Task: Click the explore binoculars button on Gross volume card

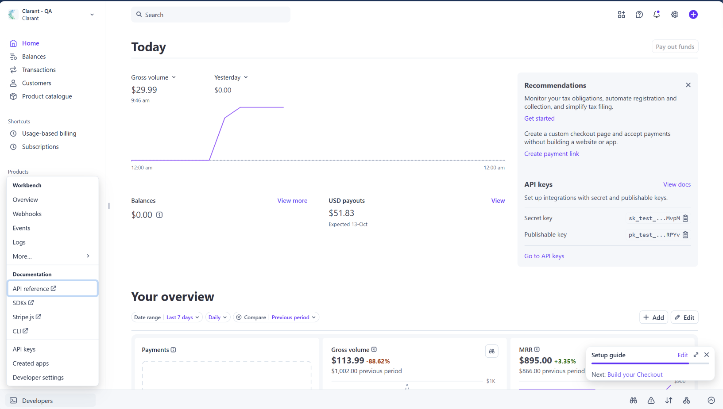Action: click(x=492, y=351)
